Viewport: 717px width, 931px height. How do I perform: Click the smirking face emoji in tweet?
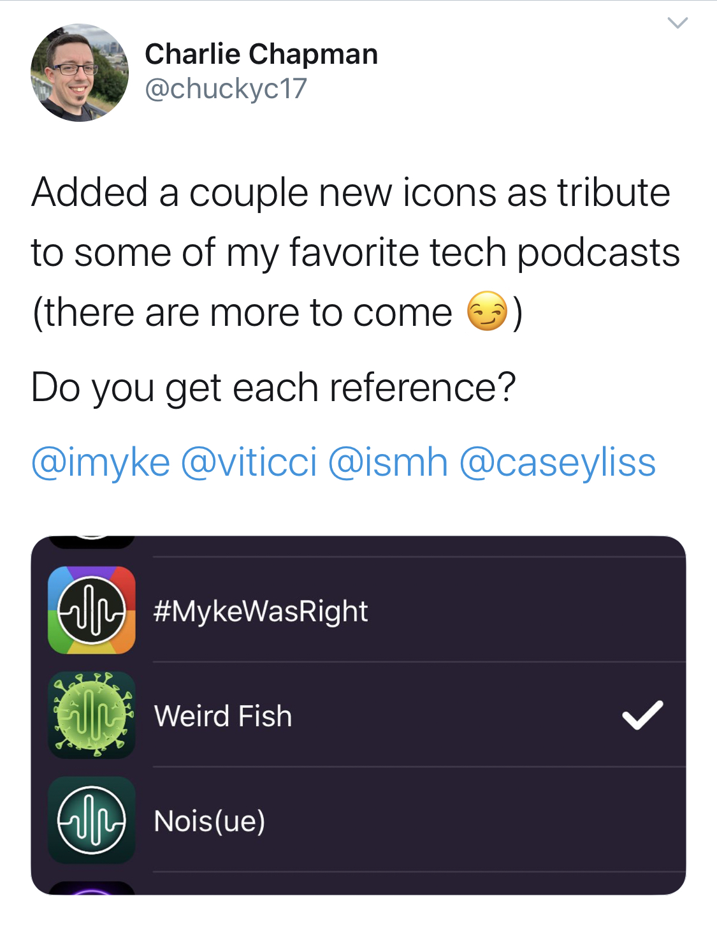[x=488, y=312]
